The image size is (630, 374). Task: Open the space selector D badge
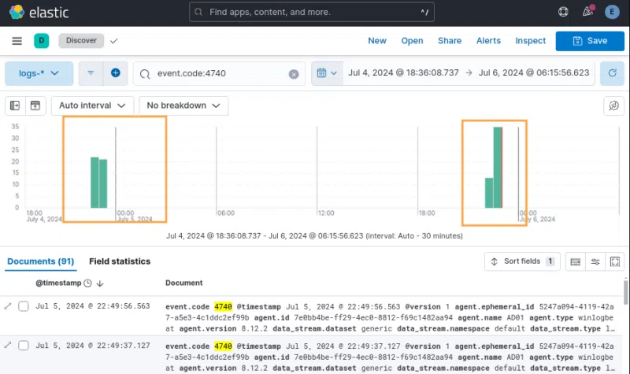(x=42, y=41)
